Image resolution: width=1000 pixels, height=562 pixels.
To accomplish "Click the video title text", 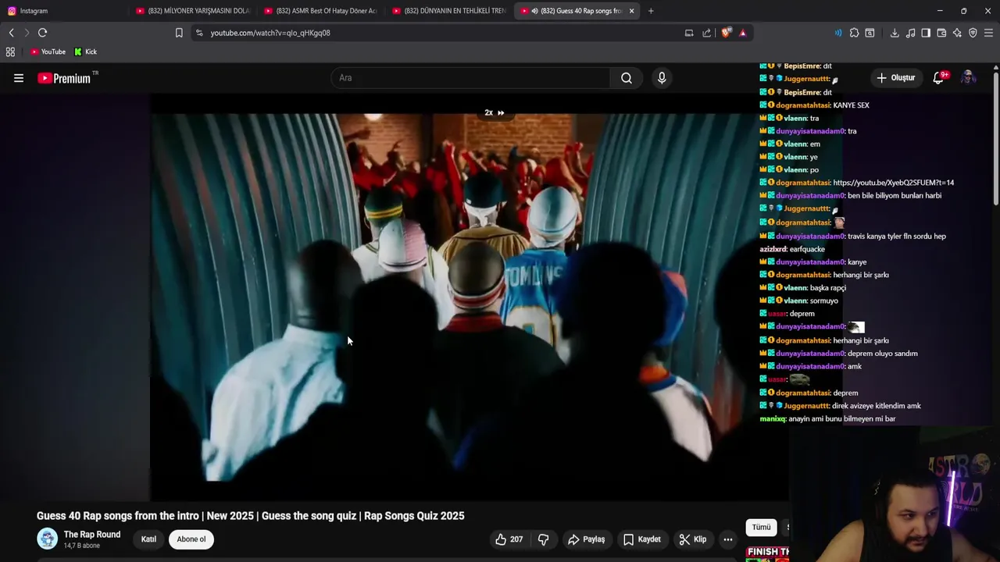I will [251, 516].
